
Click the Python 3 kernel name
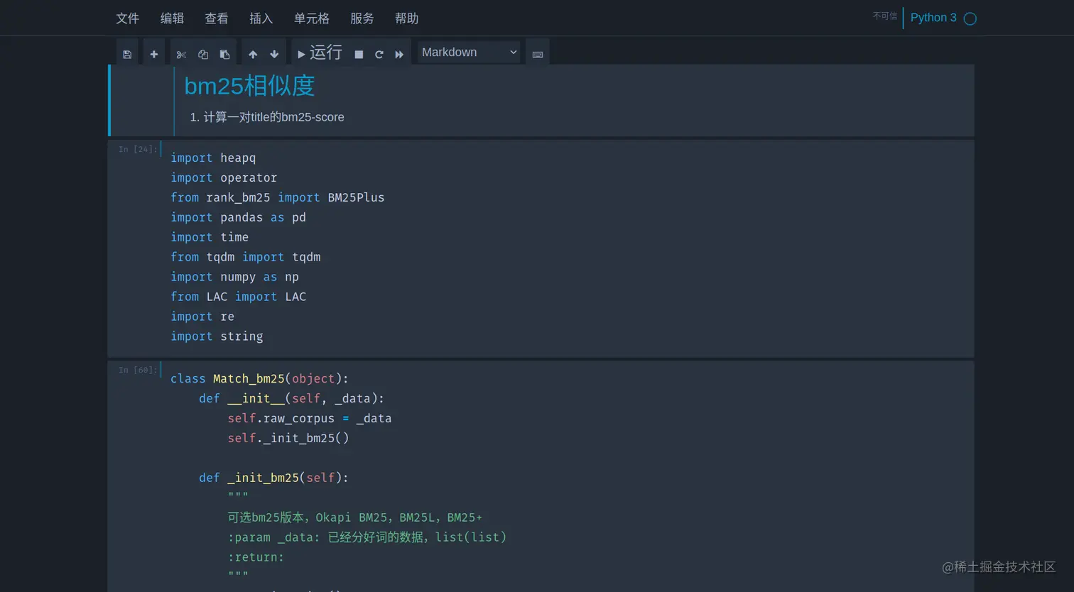(x=933, y=18)
